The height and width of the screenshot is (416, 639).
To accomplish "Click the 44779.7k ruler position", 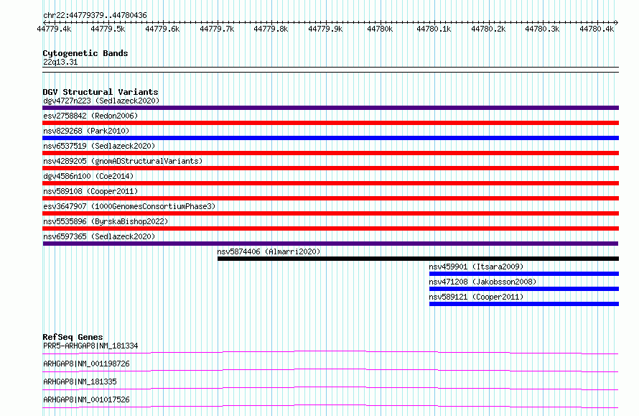I will pyautogui.click(x=217, y=29).
